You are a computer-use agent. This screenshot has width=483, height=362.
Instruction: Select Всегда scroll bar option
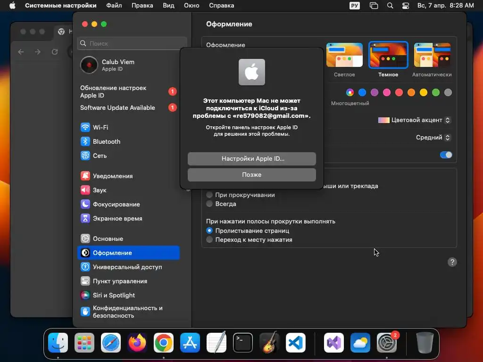tap(209, 204)
